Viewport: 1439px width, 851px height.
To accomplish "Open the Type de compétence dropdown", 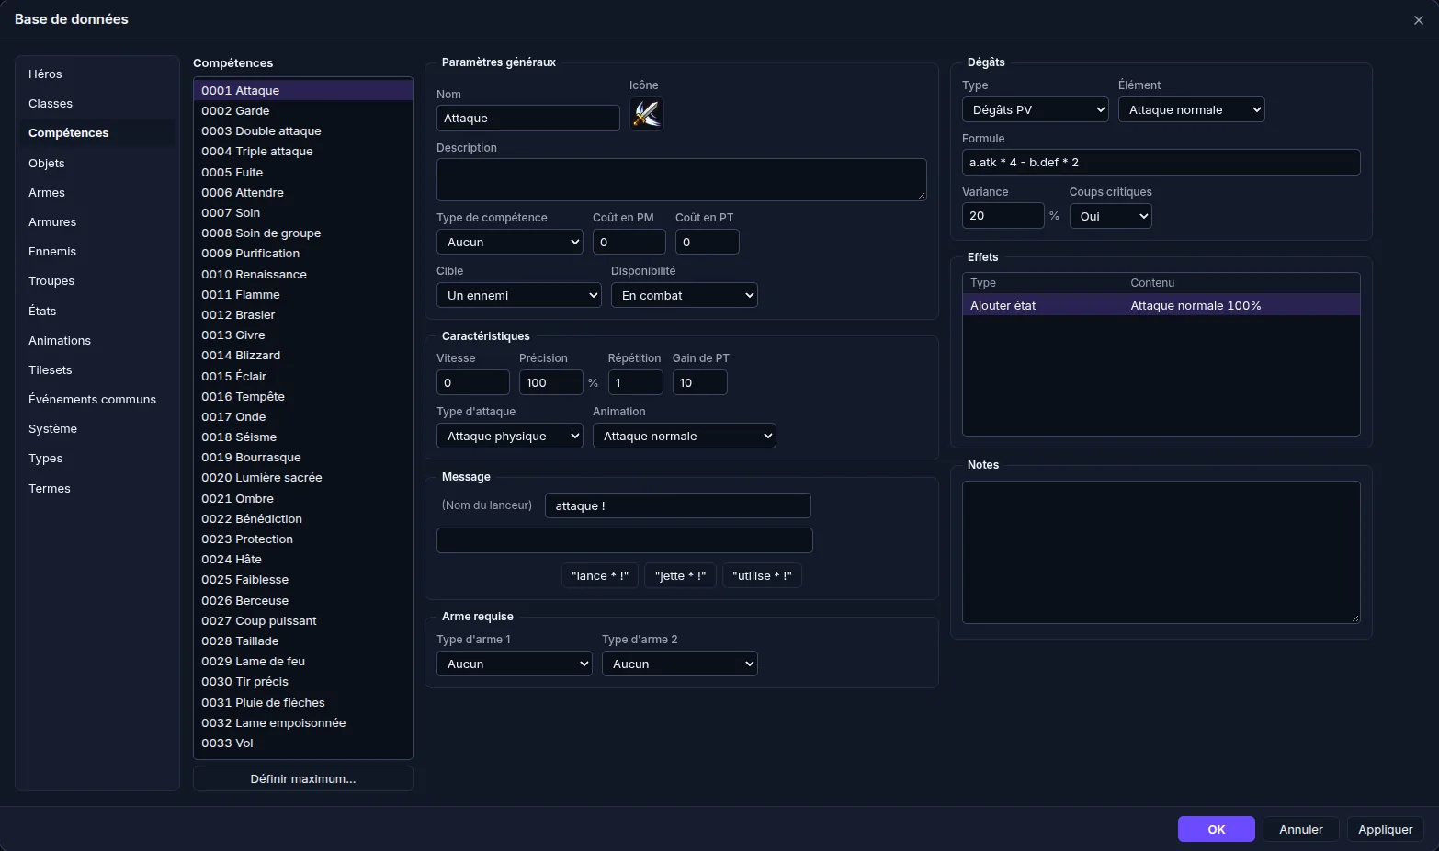I will click(510, 242).
